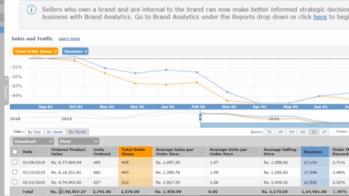
Task: Switch view to By Day
Action: pos(34,132)
